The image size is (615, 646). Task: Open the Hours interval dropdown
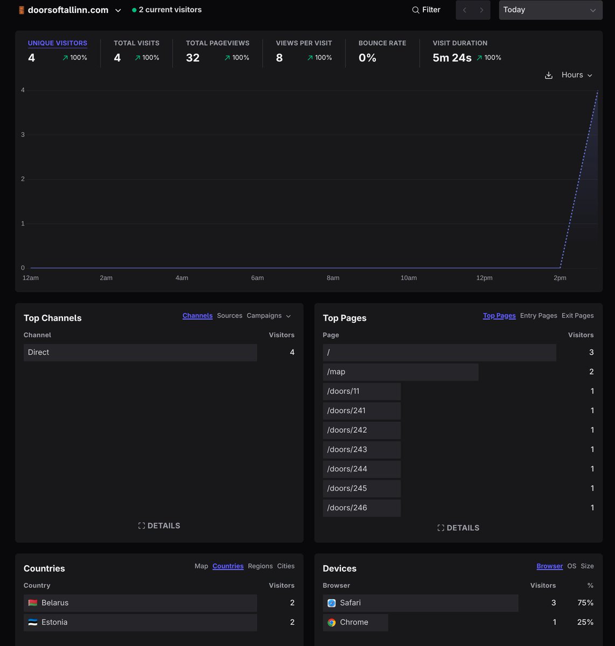pyautogui.click(x=577, y=75)
